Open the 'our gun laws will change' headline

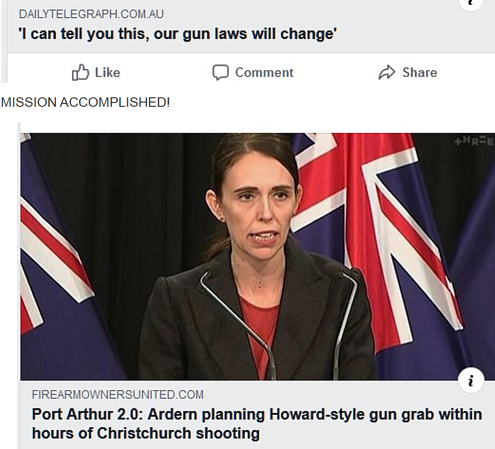click(x=178, y=34)
